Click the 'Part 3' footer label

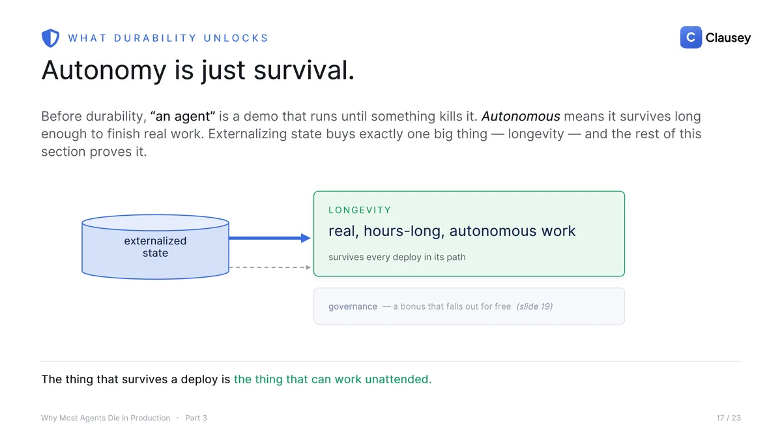pyautogui.click(x=196, y=418)
